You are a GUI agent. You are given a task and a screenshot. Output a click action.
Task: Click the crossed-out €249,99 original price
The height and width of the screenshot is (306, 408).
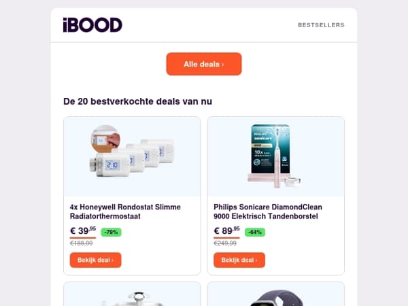point(225,243)
